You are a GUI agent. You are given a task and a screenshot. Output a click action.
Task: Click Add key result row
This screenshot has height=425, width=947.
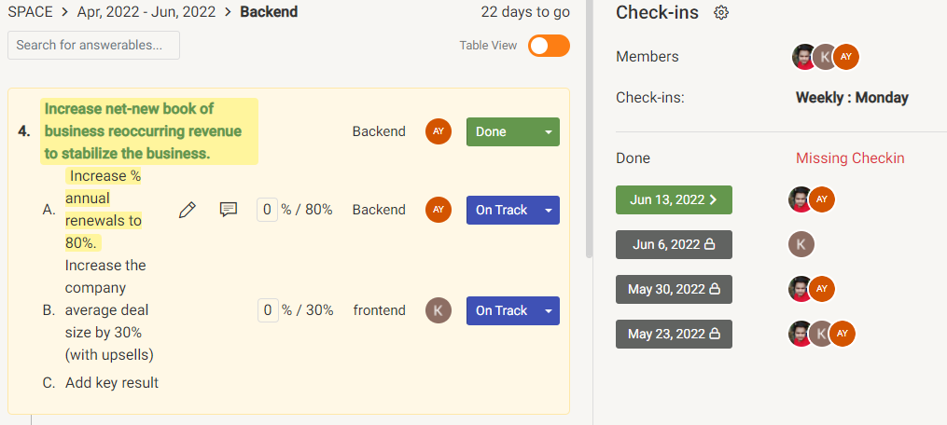pos(112,382)
